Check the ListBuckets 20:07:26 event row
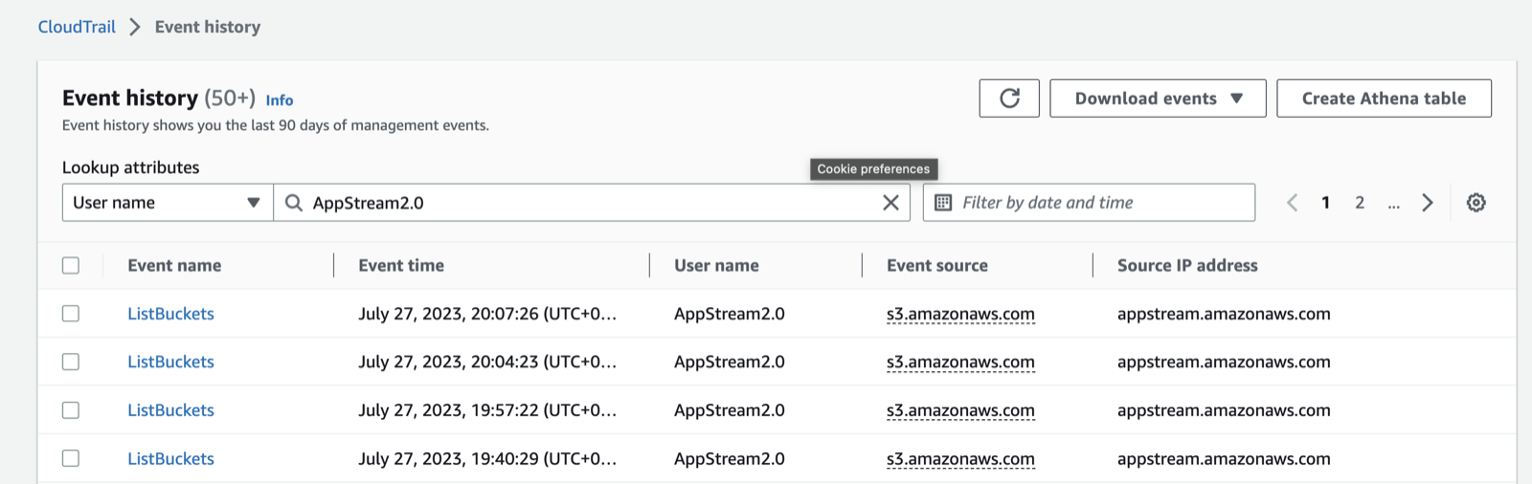 pyautogui.click(x=71, y=314)
